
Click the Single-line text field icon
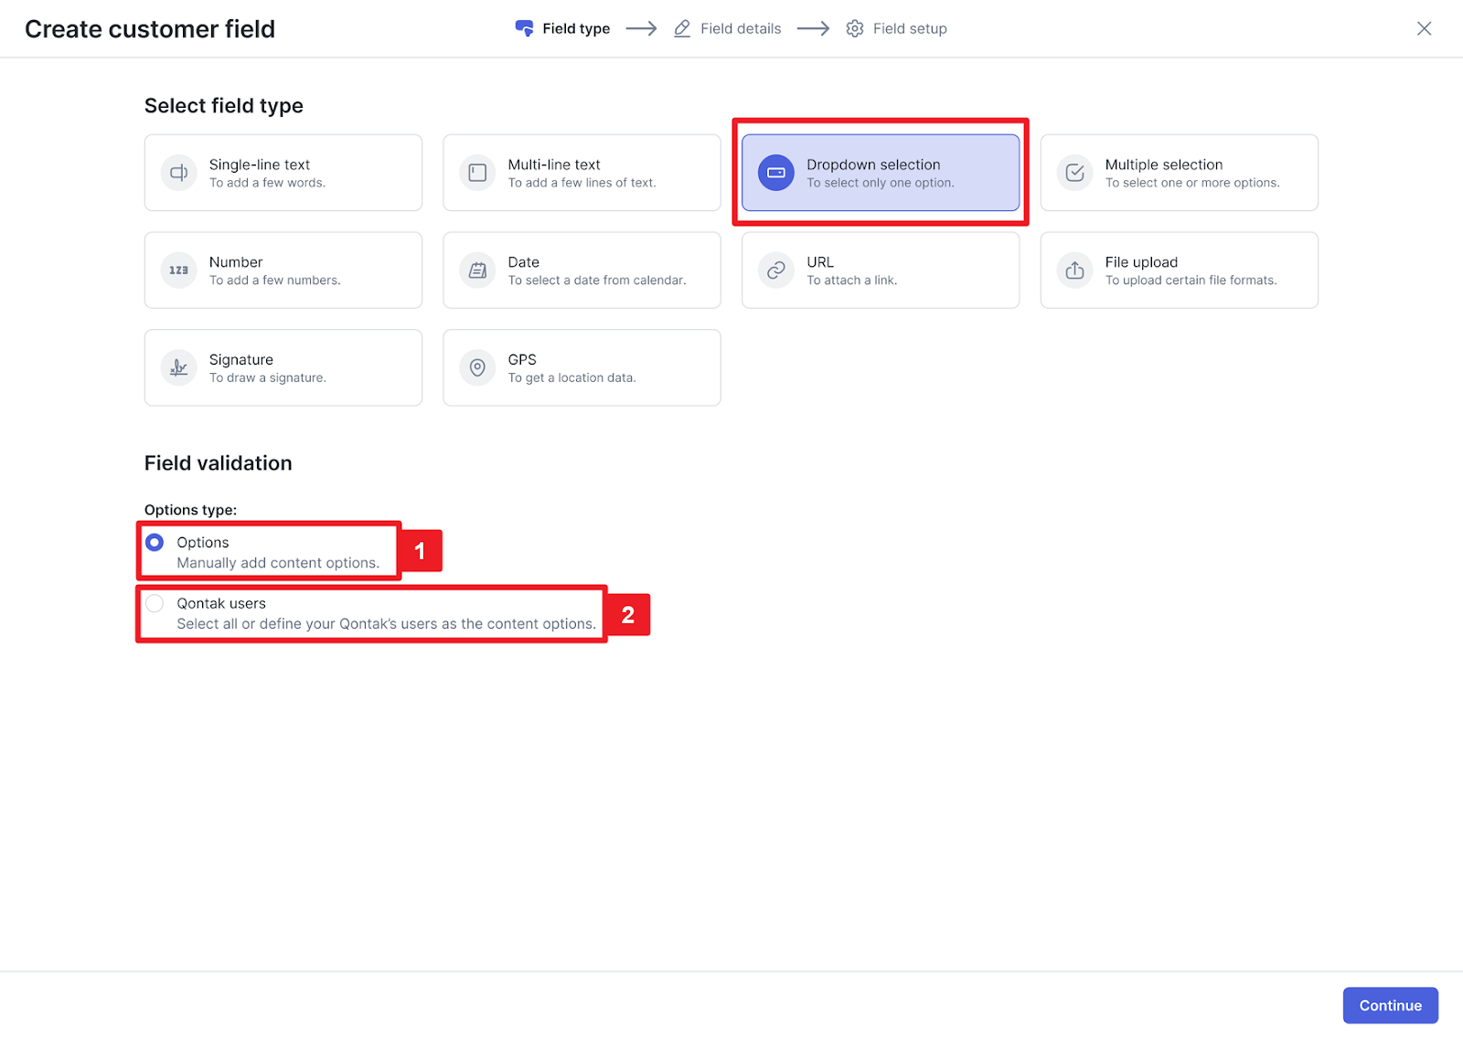click(x=179, y=173)
